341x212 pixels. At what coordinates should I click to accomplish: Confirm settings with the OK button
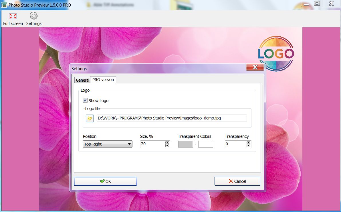tap(105, 181)
